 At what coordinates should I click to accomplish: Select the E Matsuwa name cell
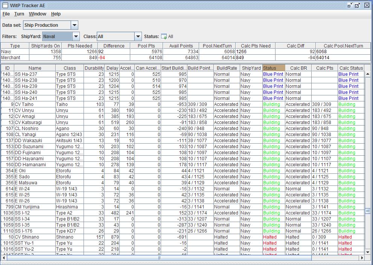pos(35,183)
